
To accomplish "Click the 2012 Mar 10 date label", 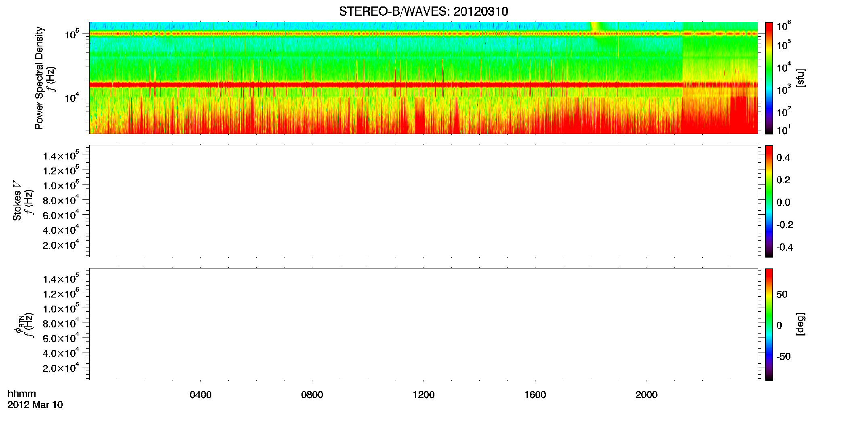I will 35,405.
